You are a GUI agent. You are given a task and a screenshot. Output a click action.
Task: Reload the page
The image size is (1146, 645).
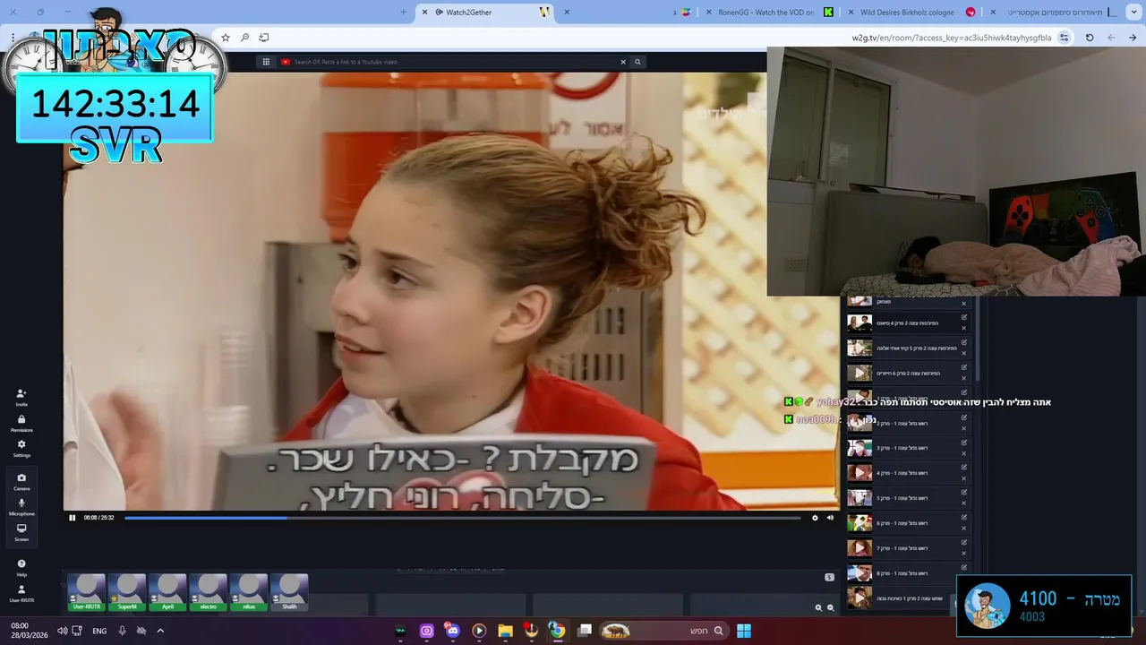click(x=1089, y=38)
